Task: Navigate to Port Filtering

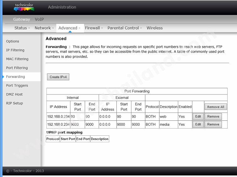Action: coord(17,68)
